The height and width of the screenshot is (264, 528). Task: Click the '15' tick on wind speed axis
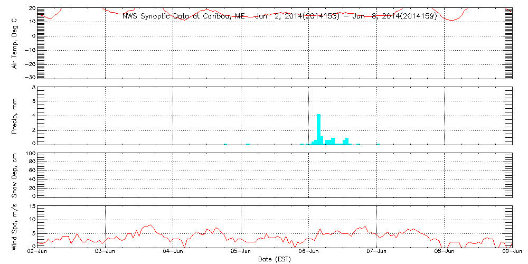tap(32, 206)
